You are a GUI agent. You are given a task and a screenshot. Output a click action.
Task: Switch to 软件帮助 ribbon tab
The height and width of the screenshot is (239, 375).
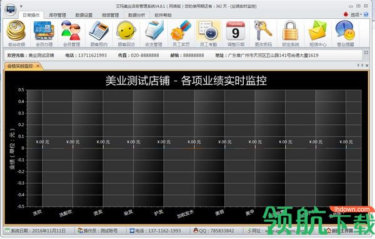click(163, 15)
